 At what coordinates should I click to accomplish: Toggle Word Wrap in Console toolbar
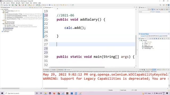[151, 70]
